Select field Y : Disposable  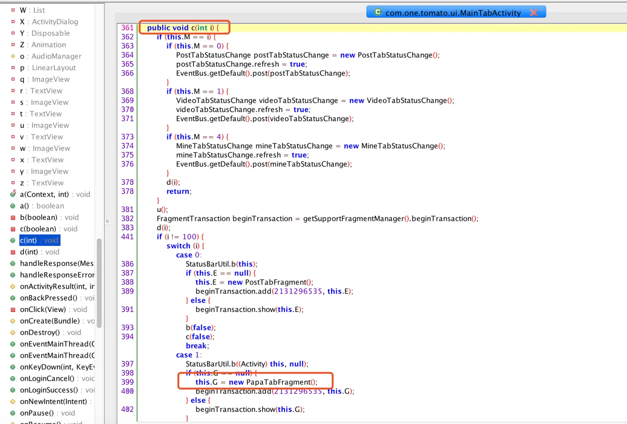click(45, 33)
